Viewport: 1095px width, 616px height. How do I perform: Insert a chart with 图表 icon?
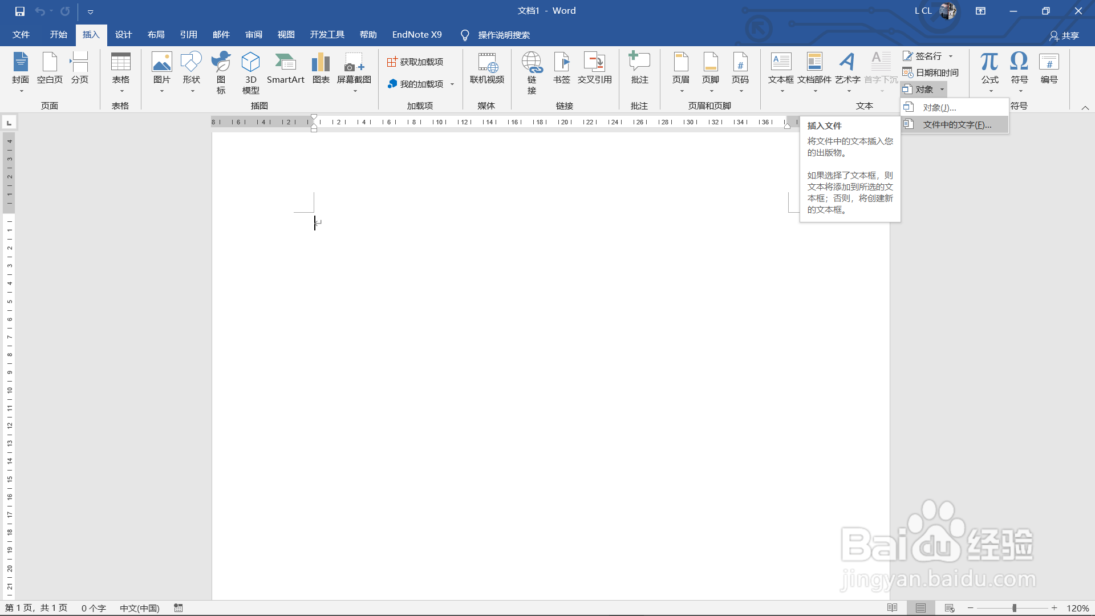[321, 68]
